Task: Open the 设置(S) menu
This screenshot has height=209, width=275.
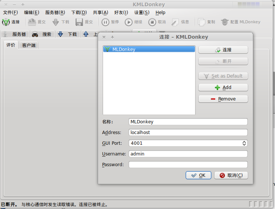Action: [x=142, y=13]
